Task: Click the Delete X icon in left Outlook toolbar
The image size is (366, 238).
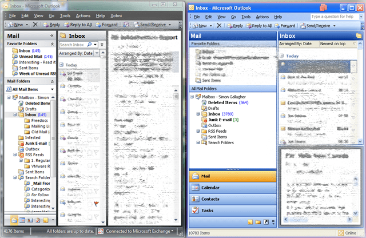Action: (35, 25)
